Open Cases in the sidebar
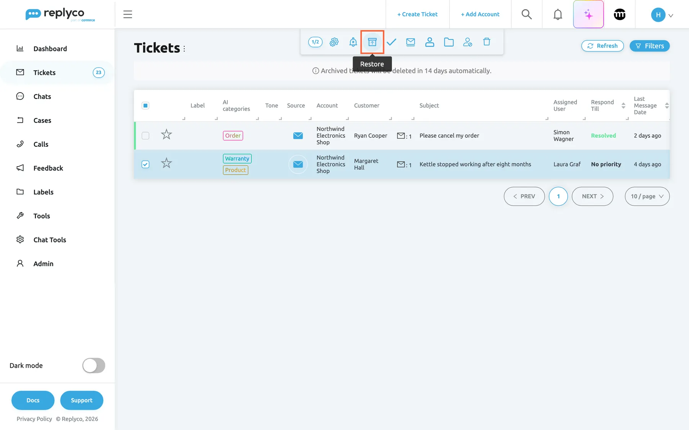The height and width of the screenshot is (430, 689). click(x=42, y=120)
